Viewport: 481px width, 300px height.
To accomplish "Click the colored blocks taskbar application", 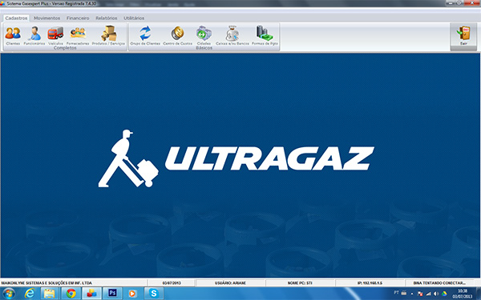I will (x=91, y=294).
